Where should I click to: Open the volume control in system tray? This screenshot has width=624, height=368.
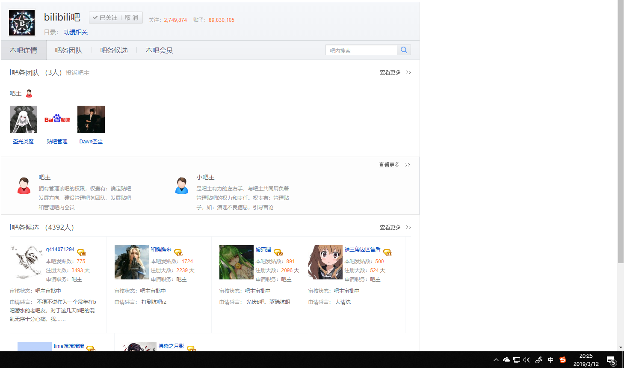[x=526, y=360]
